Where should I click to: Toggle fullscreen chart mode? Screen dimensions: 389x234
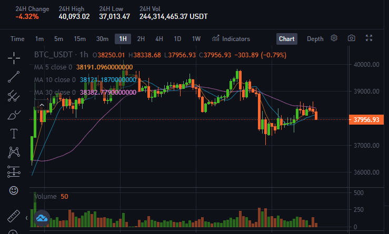(x=369, y=38)
